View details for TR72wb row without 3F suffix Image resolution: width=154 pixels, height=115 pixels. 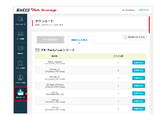pyautogui.click(x=138, y=101)
